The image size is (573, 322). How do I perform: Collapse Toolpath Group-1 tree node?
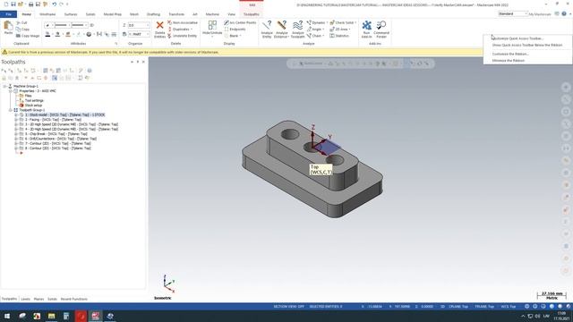pyautogui.click(x=11, y=110)
